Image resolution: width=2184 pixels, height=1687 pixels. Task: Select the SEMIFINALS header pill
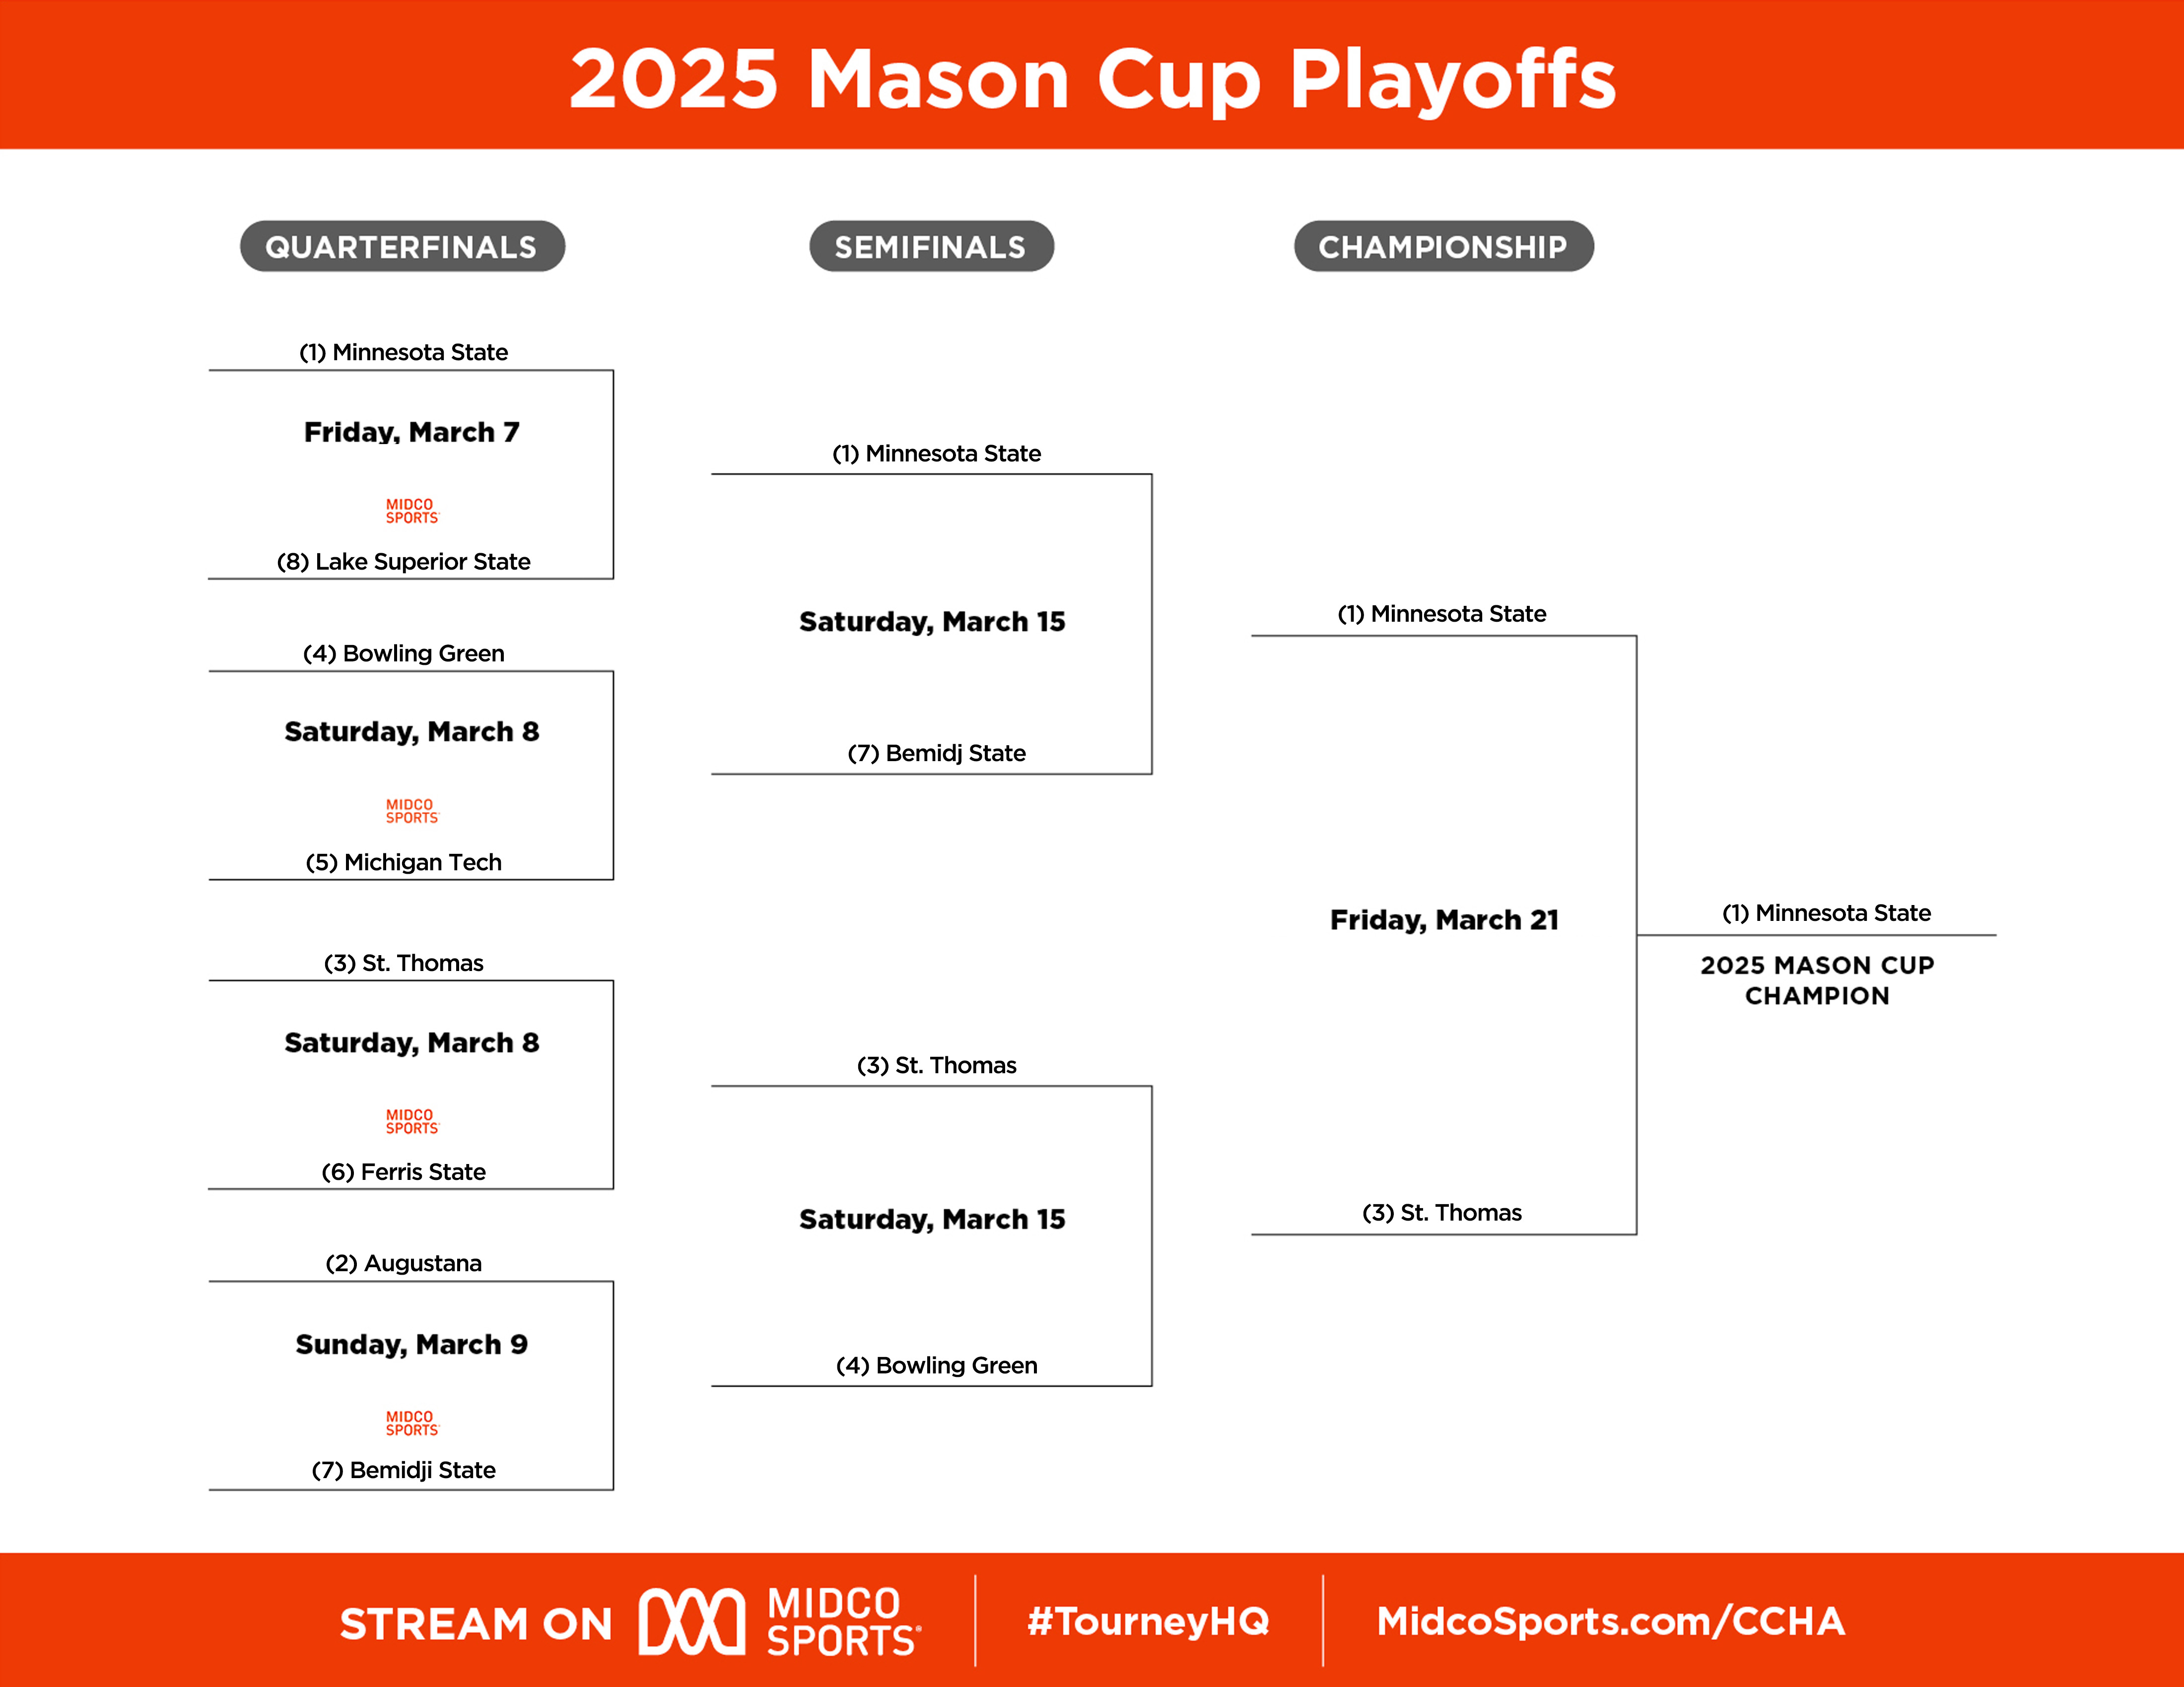(931, 246)
